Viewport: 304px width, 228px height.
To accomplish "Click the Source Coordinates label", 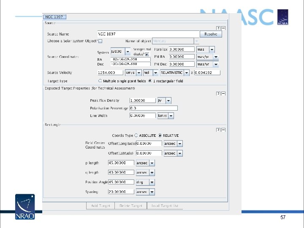I will click(x=63, y=57).
